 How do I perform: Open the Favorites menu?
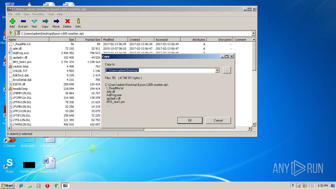point(38,14)
